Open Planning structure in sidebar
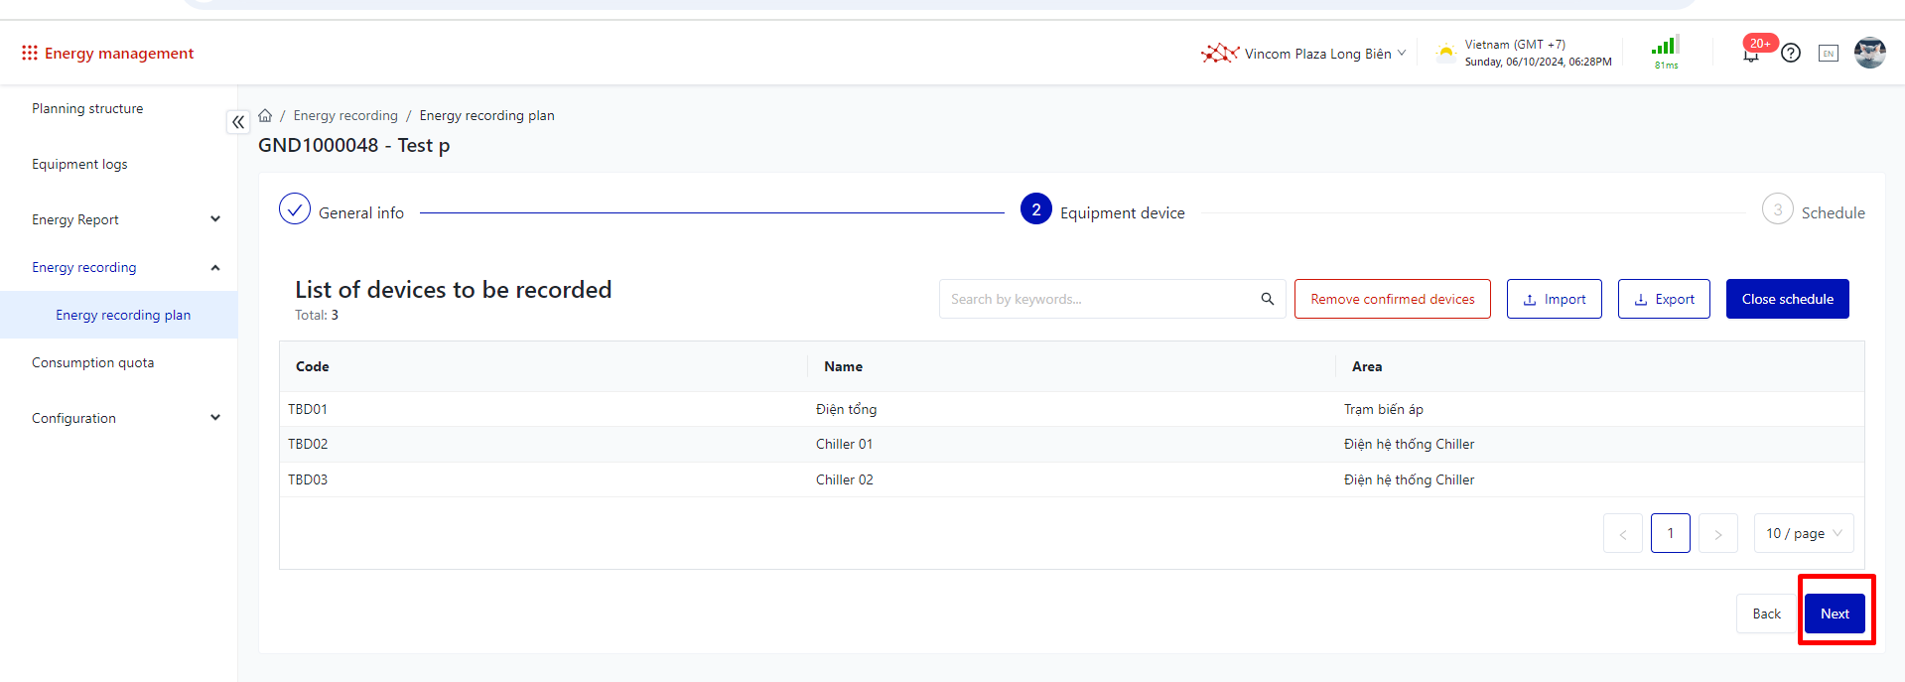 click(x=87, y=108)
